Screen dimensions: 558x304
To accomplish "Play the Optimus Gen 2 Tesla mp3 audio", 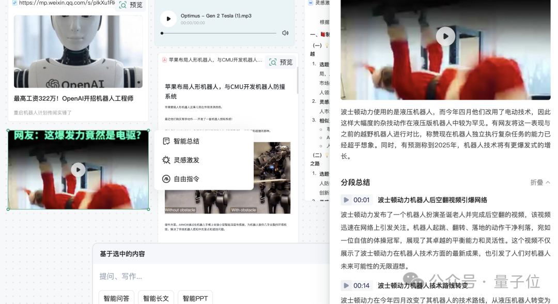I will pyautogui.click(x=168, y=19).
